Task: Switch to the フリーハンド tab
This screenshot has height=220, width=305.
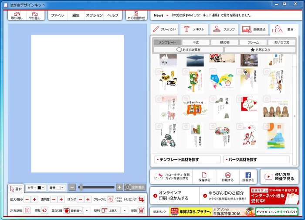Action: (x=164, y=29)
